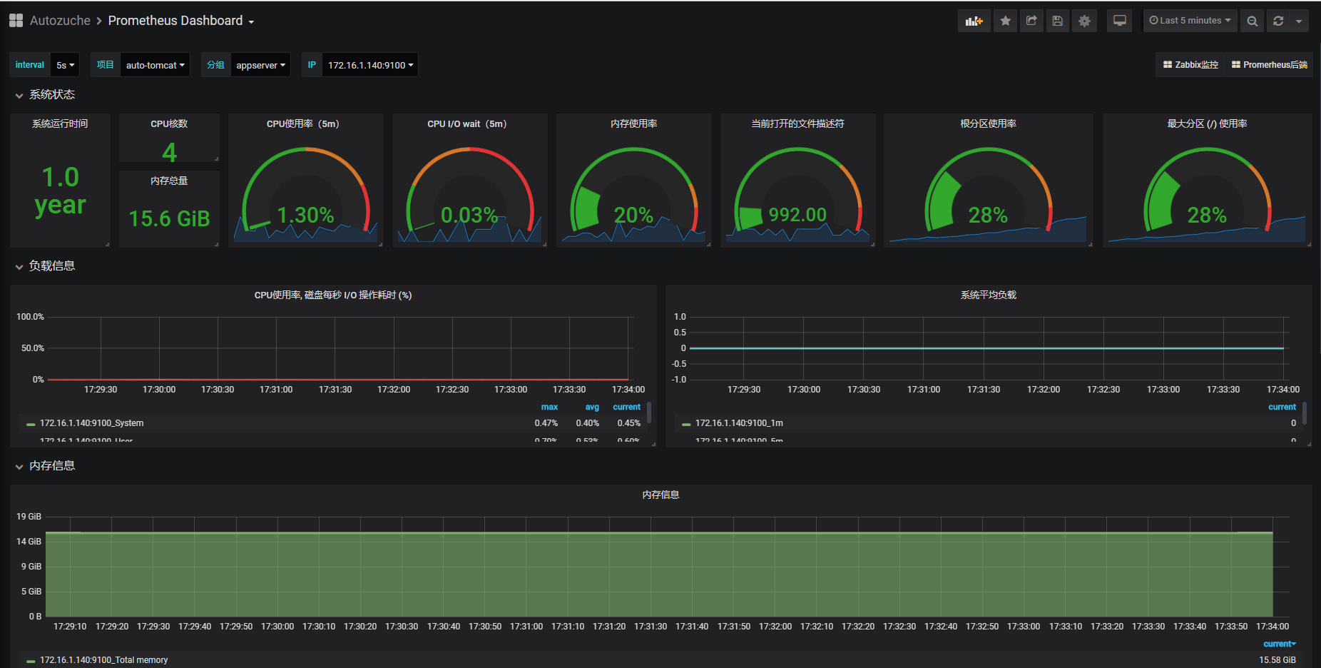Open the Grafana home grid icon
Screen dimensions: 1321x668
[x=16, y=21]
